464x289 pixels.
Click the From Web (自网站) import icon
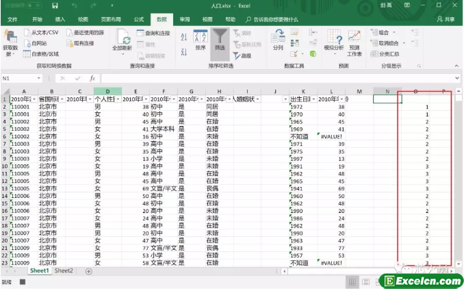(40, 42)
